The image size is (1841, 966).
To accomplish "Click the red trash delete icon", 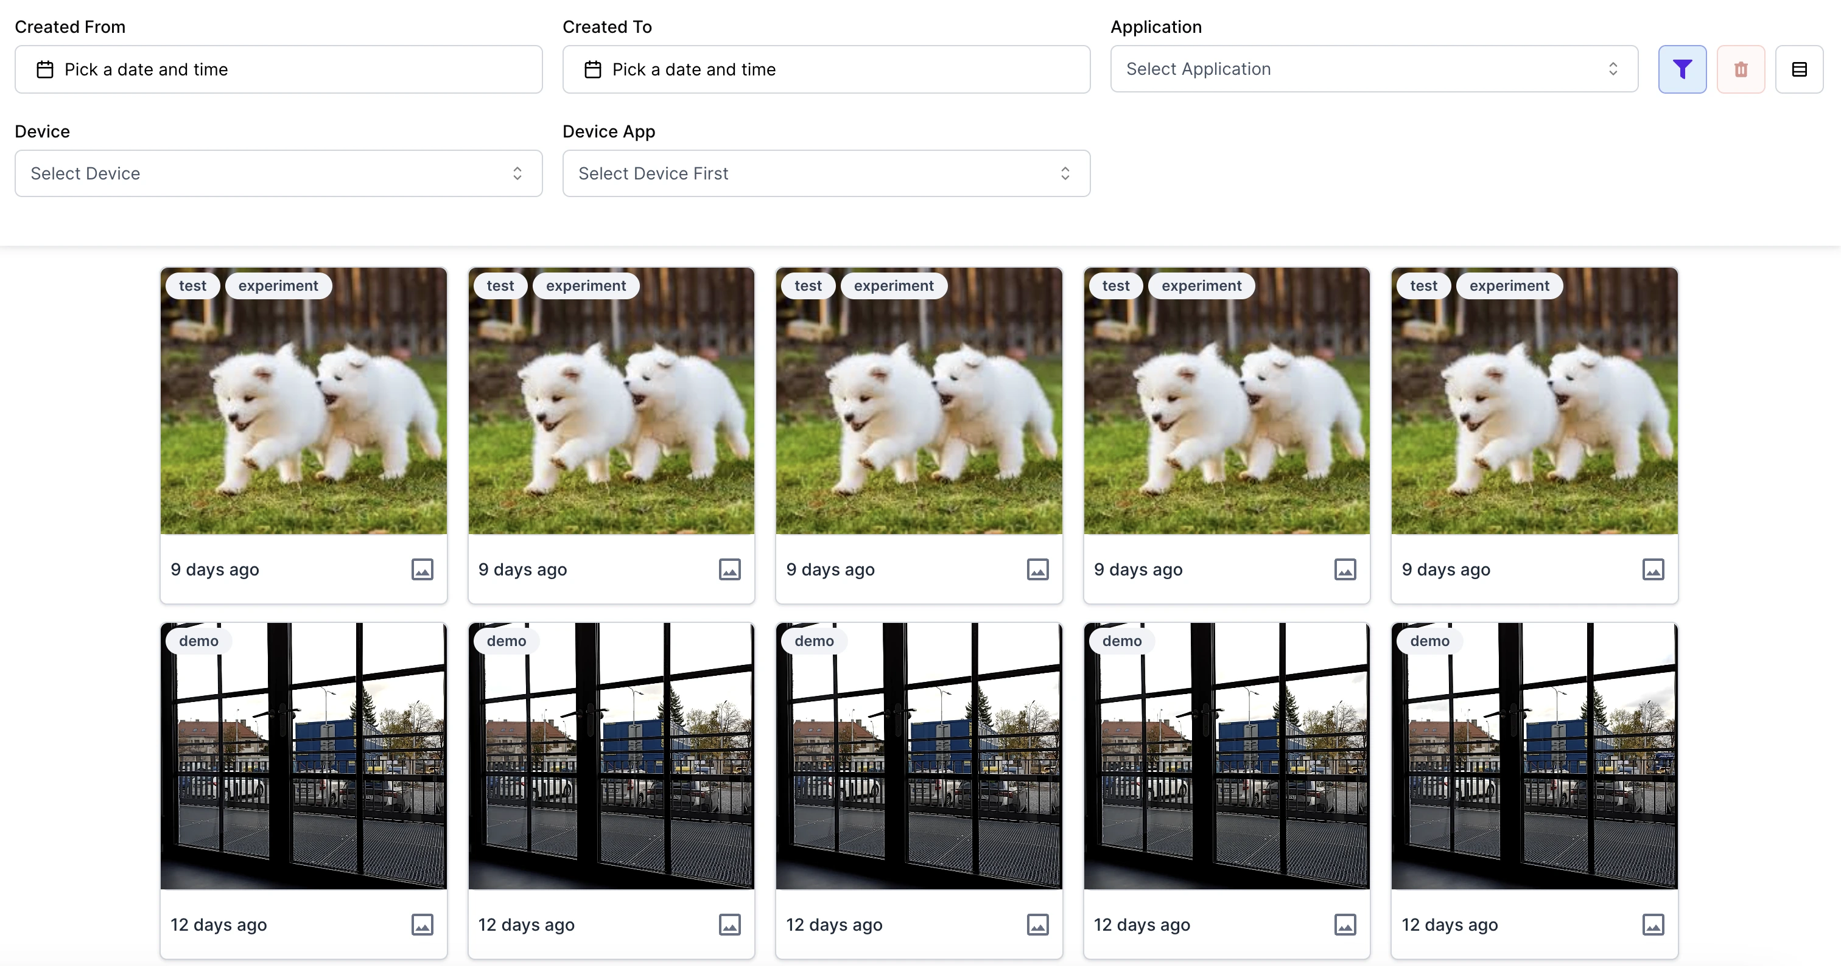I will coord(1740,69).
